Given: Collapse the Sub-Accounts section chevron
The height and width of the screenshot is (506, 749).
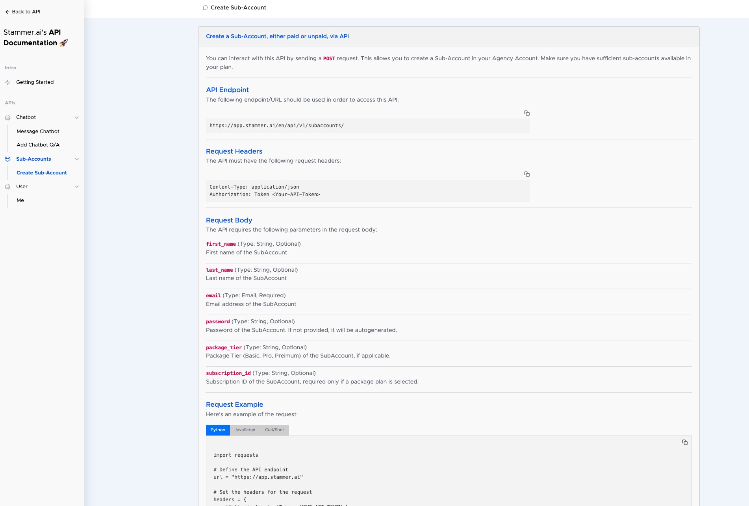Looking at the screenshot, I should pyautogui.click(x=77, y=159).
